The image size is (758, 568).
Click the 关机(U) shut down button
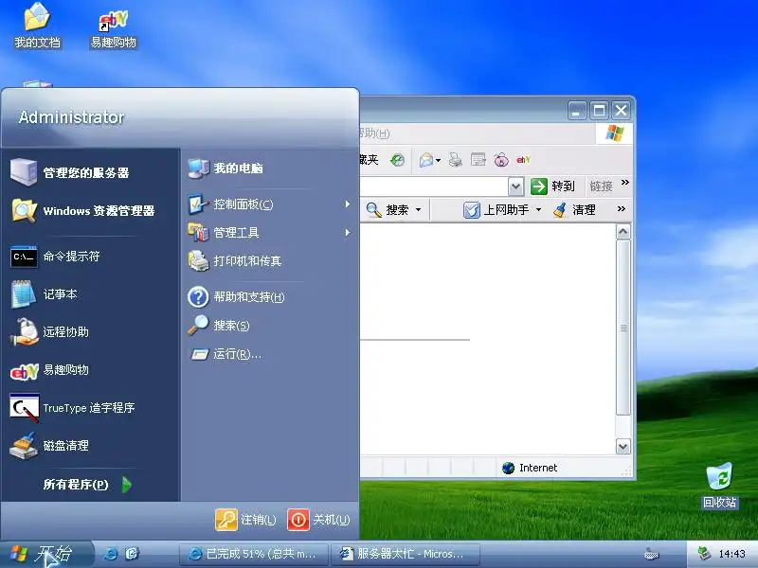point(318,520)
